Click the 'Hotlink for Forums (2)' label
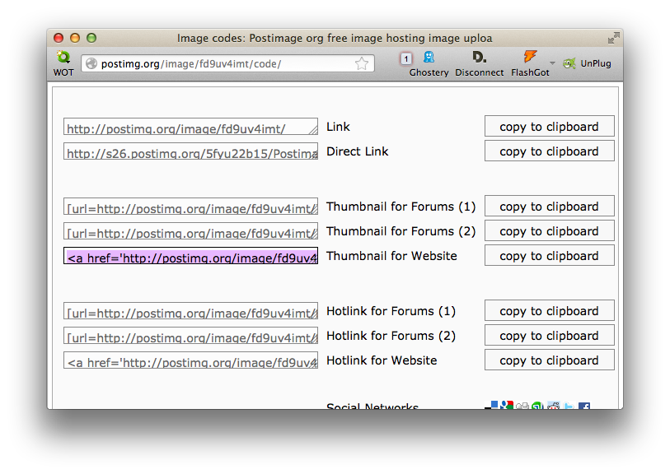Image resolution: width=670 pixels, height=474 pixels. click(x=391, y=336)
